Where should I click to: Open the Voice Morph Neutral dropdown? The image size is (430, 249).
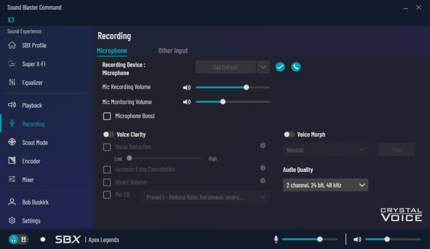point(325,150)
